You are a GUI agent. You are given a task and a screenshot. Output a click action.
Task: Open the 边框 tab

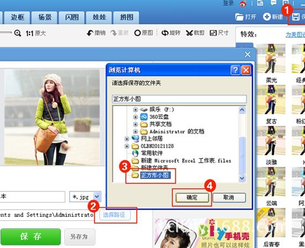pos(17,18)
